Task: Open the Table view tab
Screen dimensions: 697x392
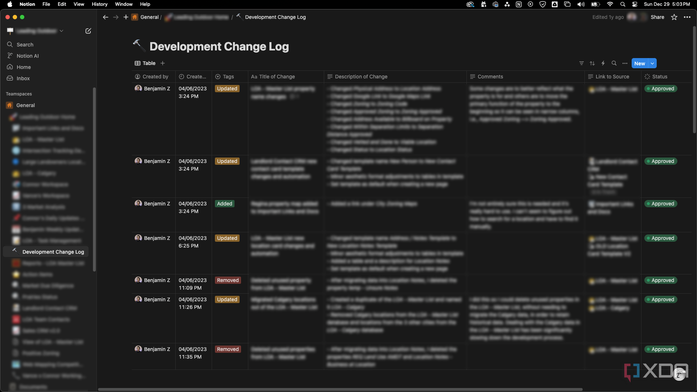Action: (x=145, y=63)
